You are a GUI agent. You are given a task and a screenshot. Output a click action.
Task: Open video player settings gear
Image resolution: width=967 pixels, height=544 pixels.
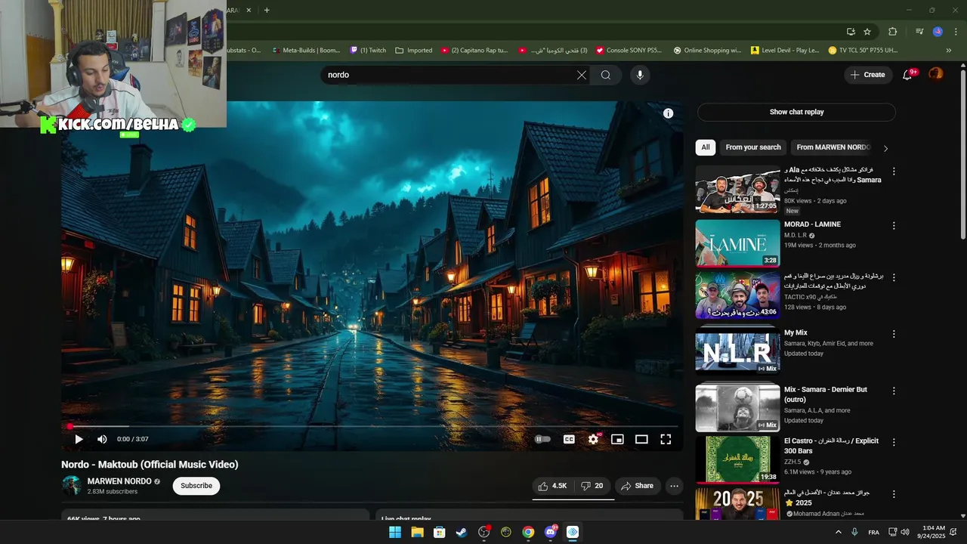point(593,439)
